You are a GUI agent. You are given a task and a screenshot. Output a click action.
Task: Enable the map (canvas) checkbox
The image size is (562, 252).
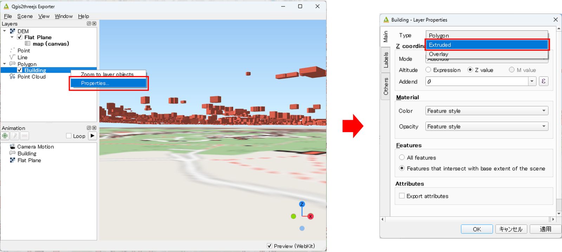click(27, 44)
